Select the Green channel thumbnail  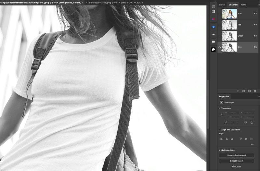(229, 36)
